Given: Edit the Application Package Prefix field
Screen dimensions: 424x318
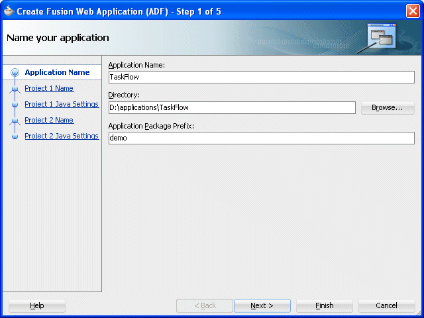Looking at the screenshot, I should [x=261, y=138].
